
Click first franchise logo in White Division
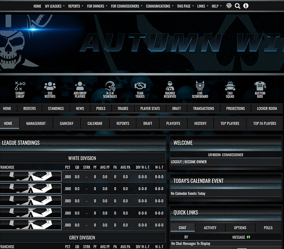pyautogui.click(x=31, y=176)
